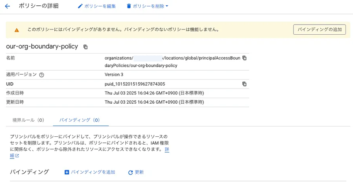353x182 pixels.
Task: Open the ポリシーを削除 dropdown menu
Action: (147, 6)
